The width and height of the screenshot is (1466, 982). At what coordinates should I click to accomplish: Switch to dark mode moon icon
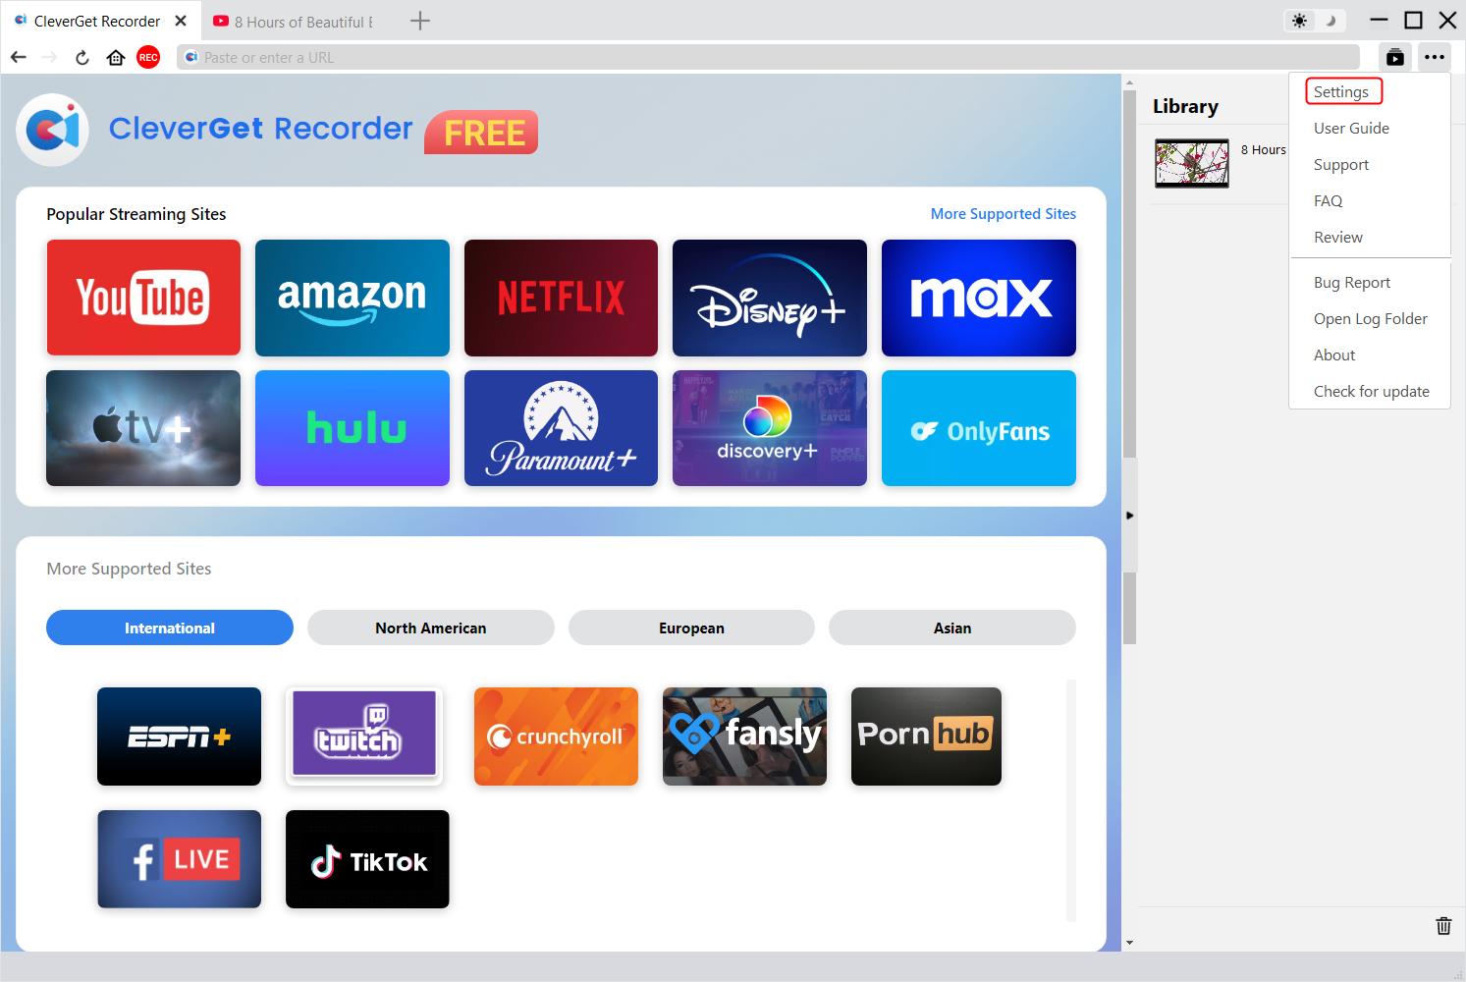pyautogui.click(x=1330, y=21)
